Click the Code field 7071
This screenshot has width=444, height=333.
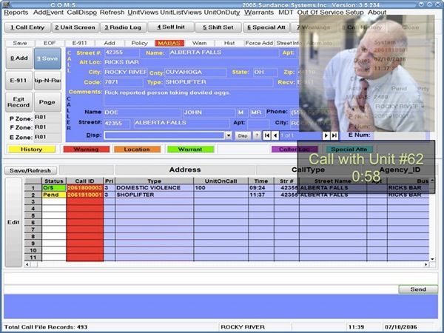pos(123,82)
